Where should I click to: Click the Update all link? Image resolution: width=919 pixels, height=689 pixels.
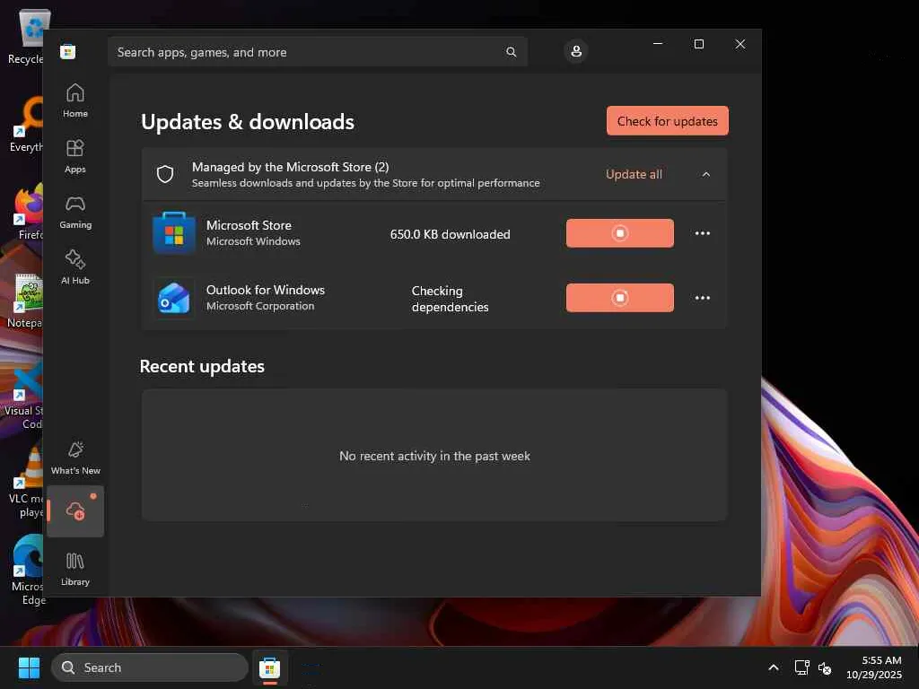click(634, 174)
